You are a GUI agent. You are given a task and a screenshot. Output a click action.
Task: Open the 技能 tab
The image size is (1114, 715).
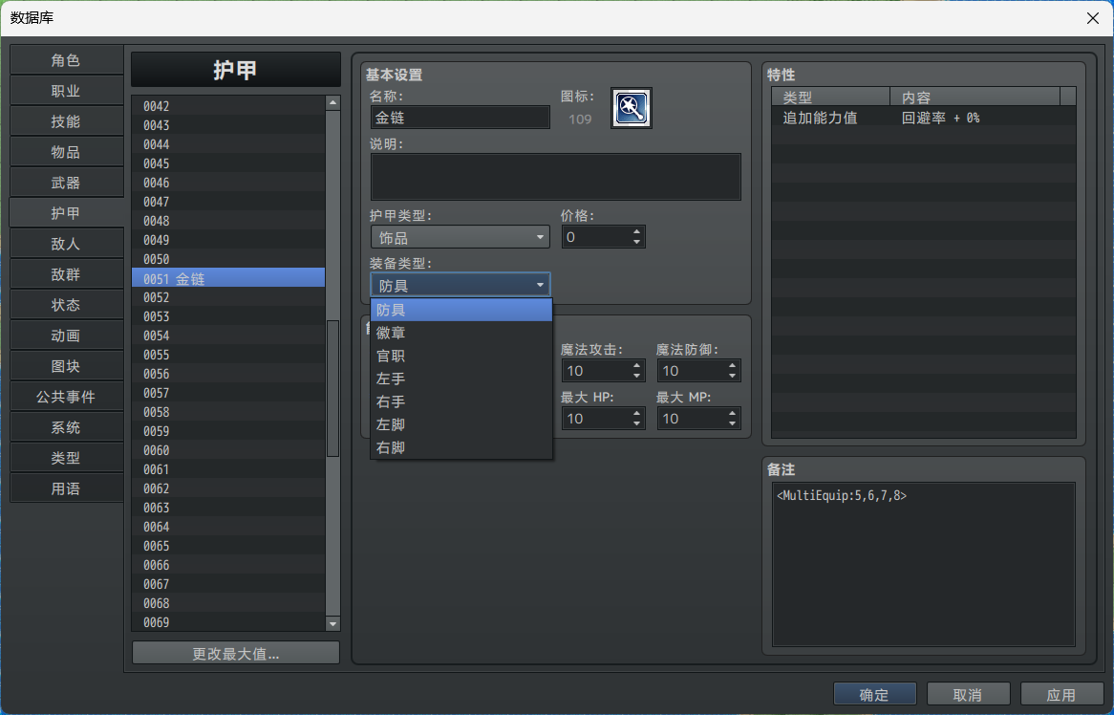click(66, 121)
